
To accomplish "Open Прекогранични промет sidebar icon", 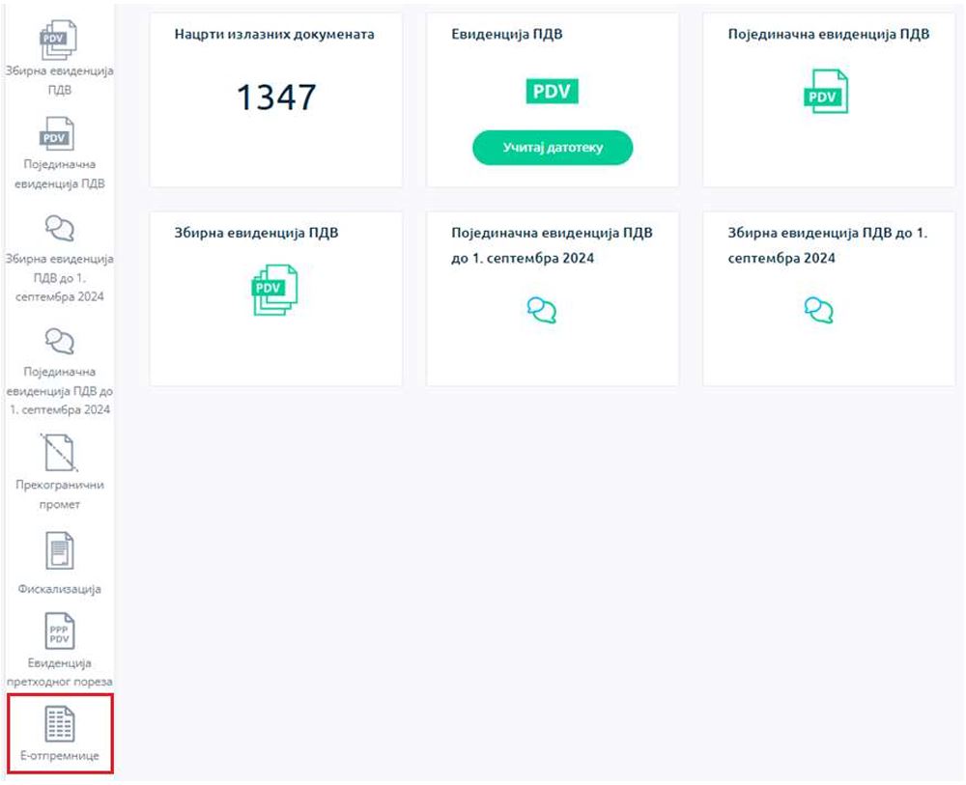I will (x=59, y=453).
